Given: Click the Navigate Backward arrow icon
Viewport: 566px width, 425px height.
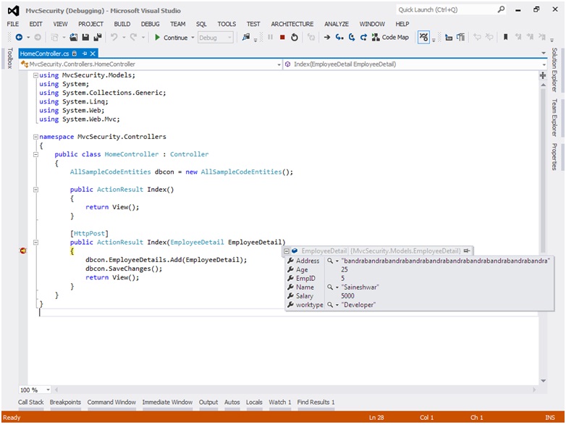Looking at the screenshot, I should pos(19,37).
